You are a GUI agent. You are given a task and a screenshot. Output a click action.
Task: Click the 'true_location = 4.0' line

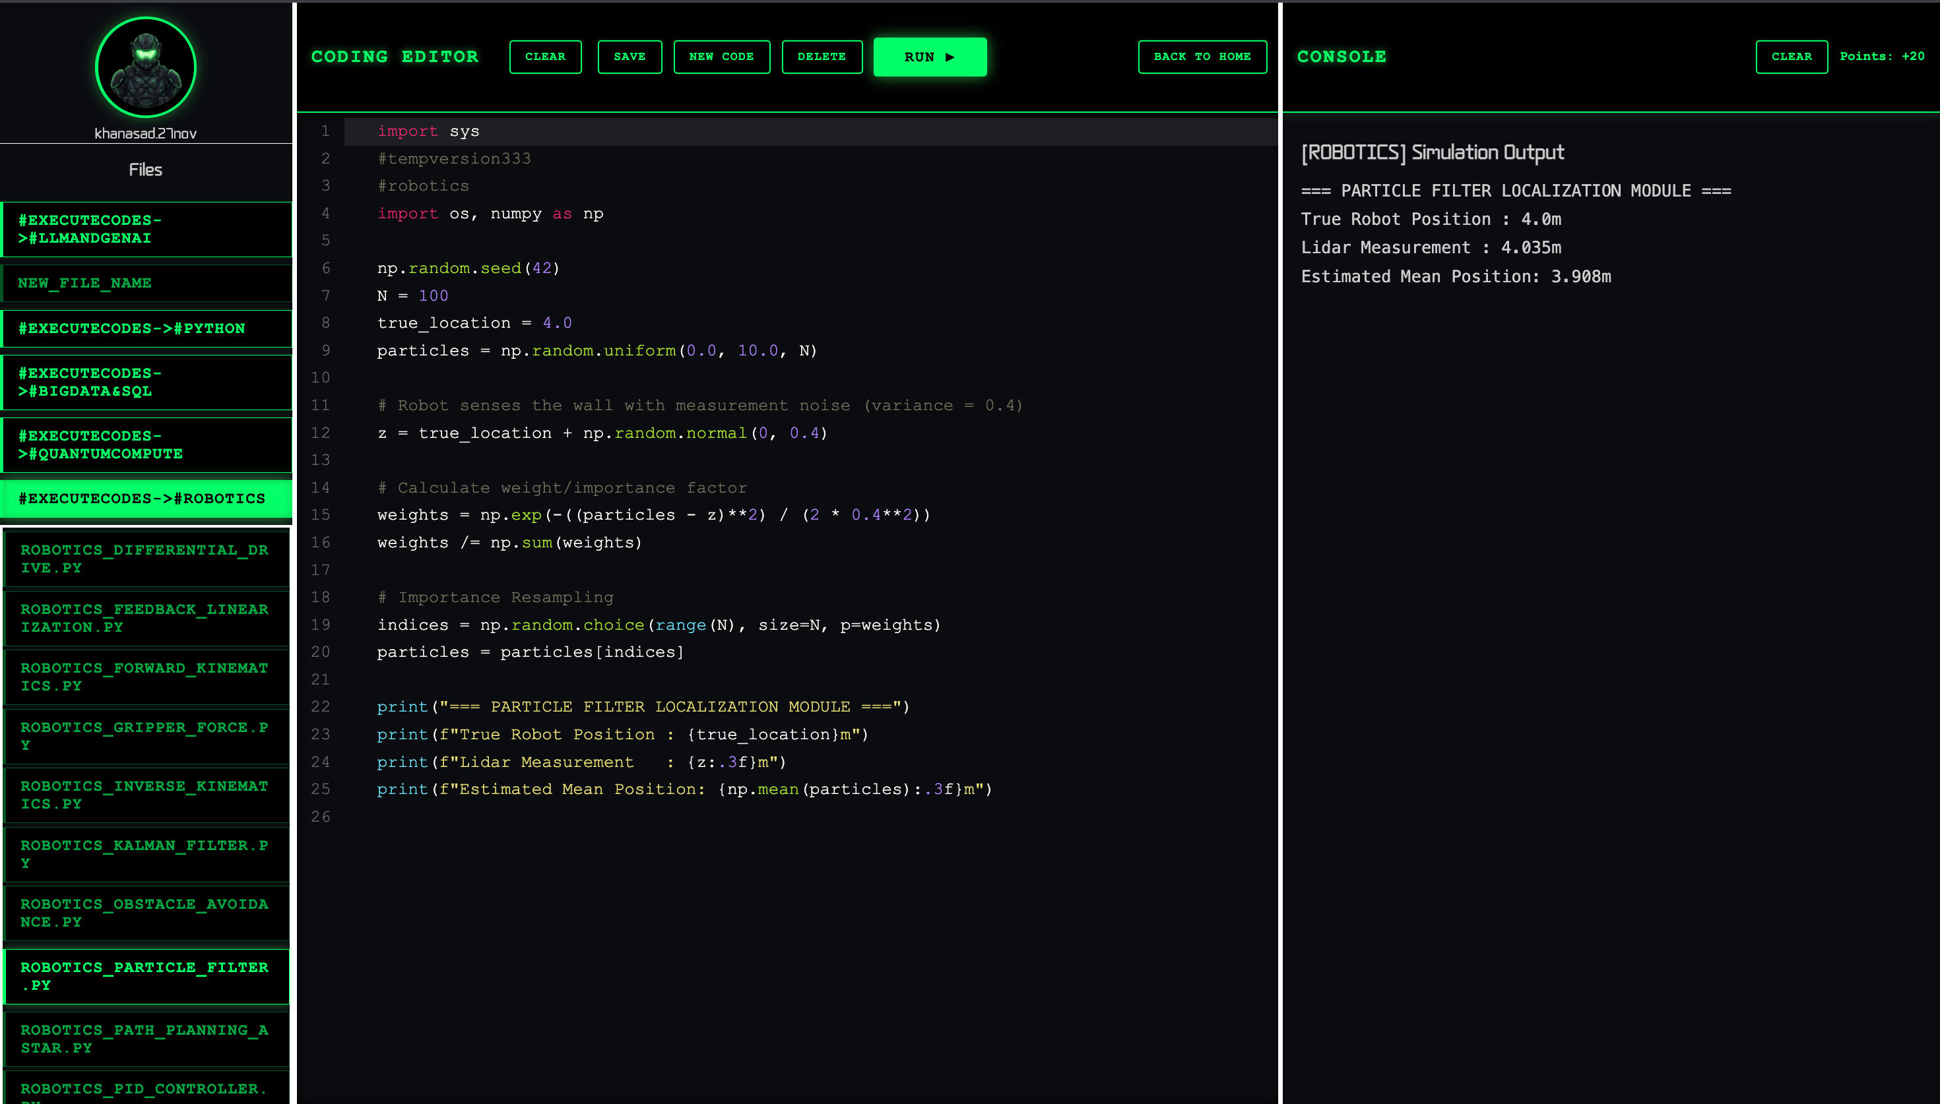click(474, 323)
